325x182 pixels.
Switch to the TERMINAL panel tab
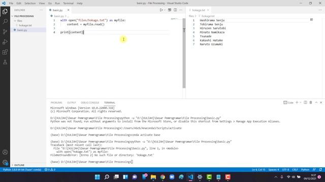click(110, 103)
